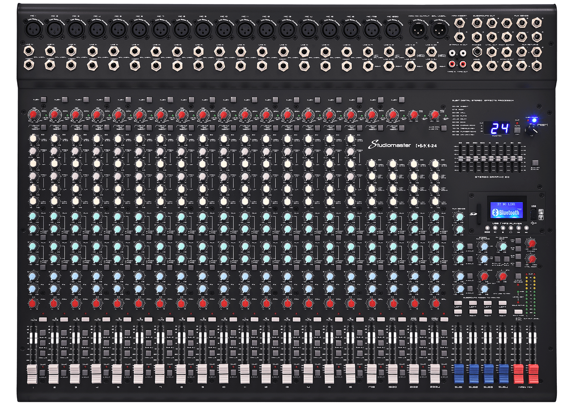Image resolution: width=571 pixels, height=417 pixels.
Task: Click the MIC 12 XLR input socket
Action: 266,30
